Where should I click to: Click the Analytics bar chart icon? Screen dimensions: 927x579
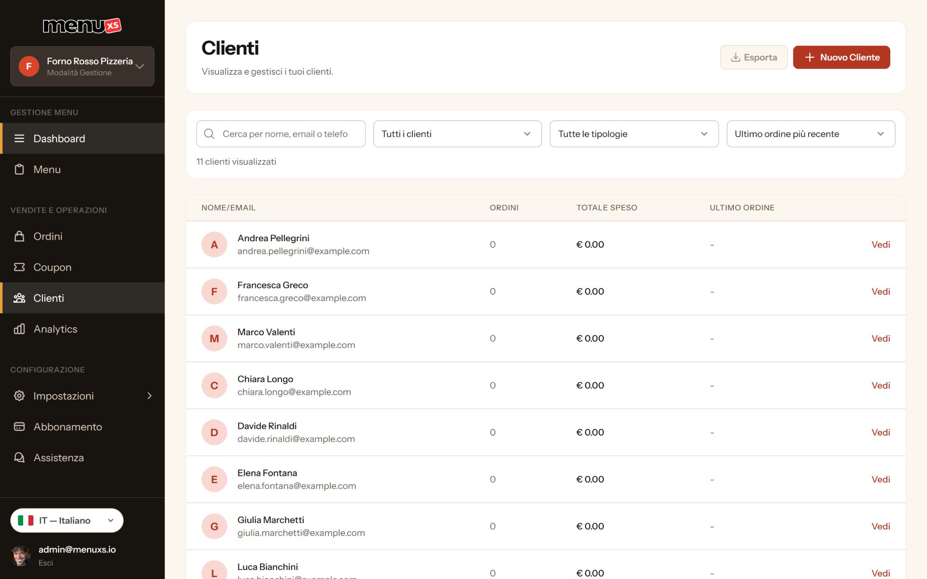(x=19, y=329)
